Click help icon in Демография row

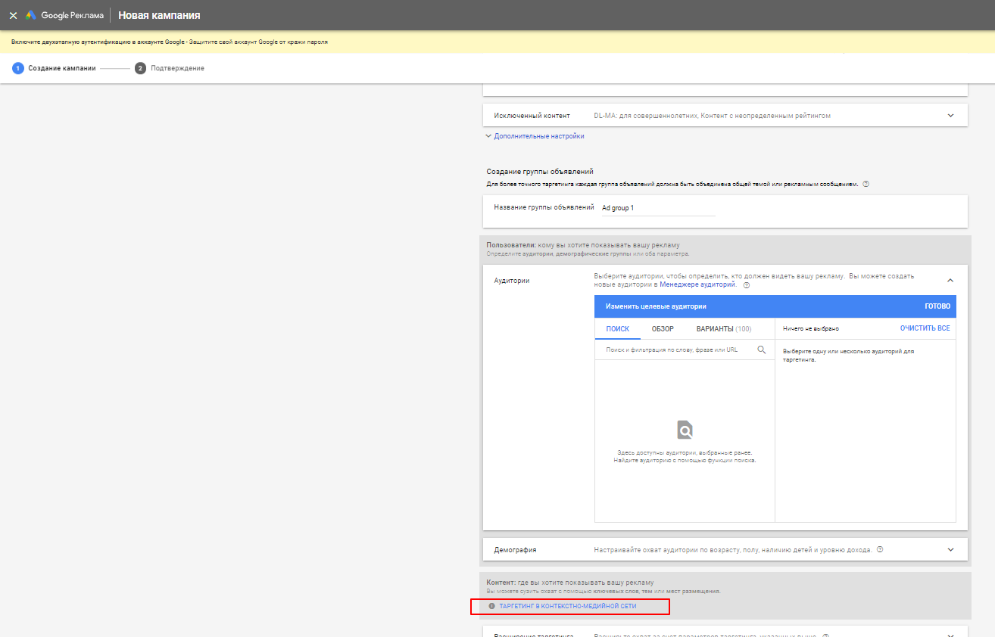880,549
